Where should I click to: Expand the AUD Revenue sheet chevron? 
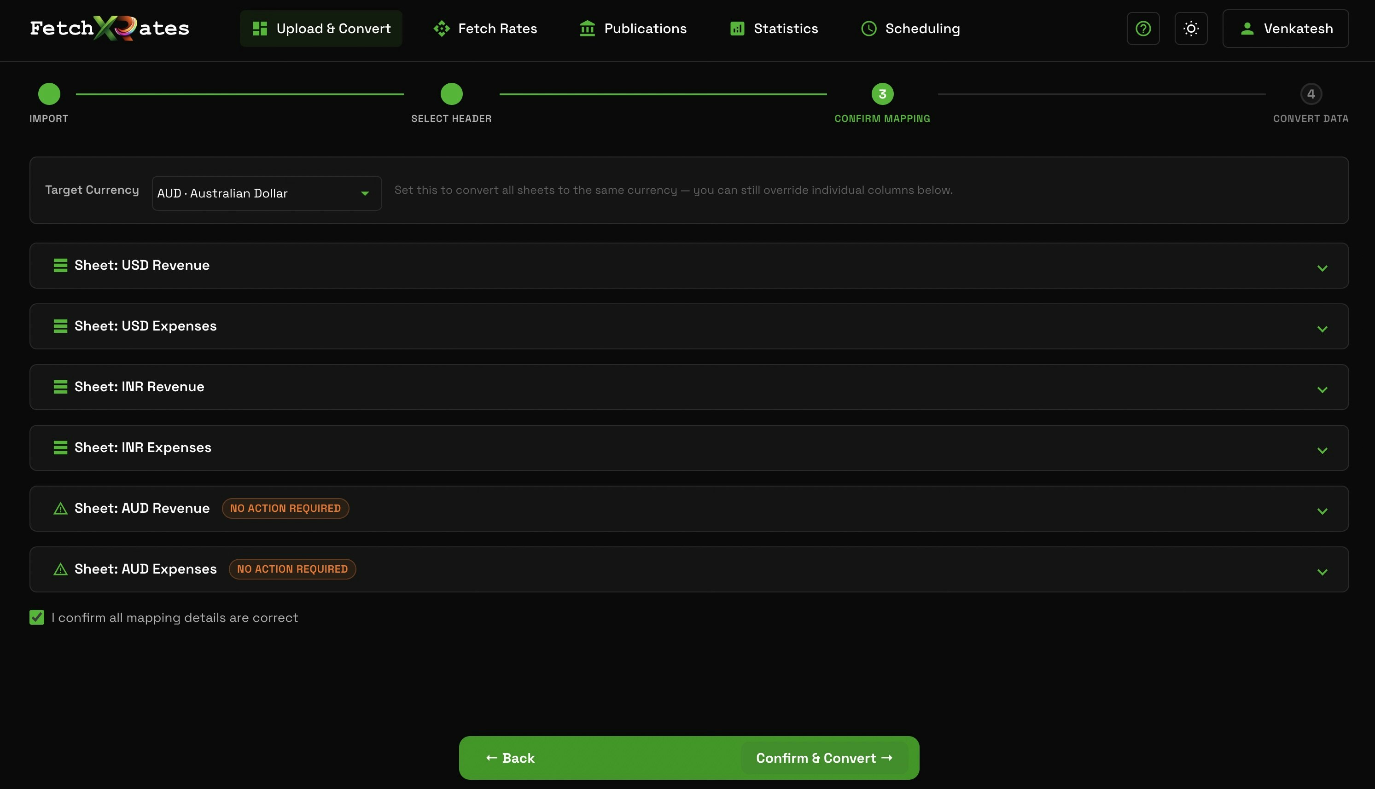click(1323, 511)
